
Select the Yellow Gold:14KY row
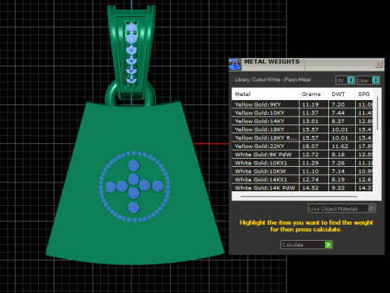(302, 121)
